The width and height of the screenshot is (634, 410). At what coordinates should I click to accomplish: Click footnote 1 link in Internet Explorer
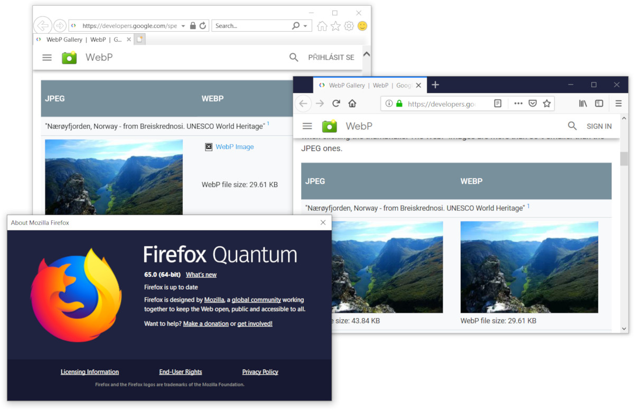tap(268, 124)
